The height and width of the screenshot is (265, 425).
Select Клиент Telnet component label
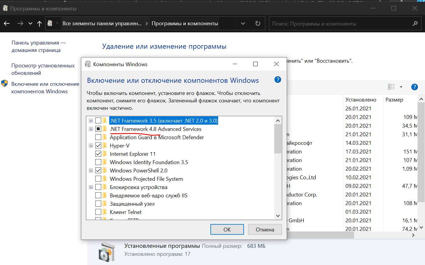click(x=126, y=212)
